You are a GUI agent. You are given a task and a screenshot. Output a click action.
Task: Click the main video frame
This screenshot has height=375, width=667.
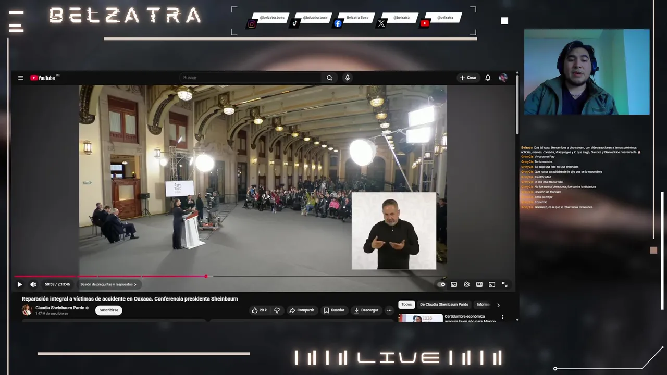tap(263, 180)
